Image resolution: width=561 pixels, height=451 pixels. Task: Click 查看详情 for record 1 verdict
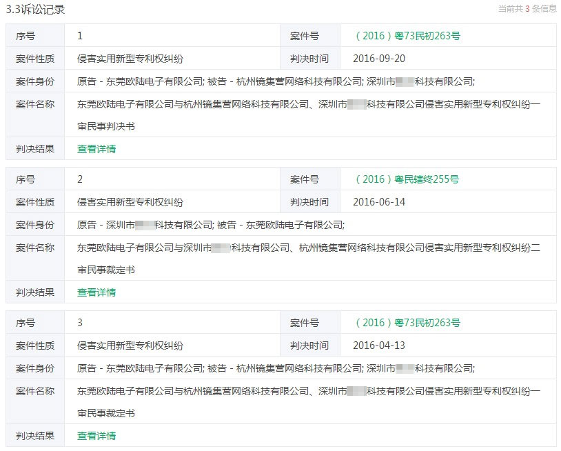click(x=96, y=149)
